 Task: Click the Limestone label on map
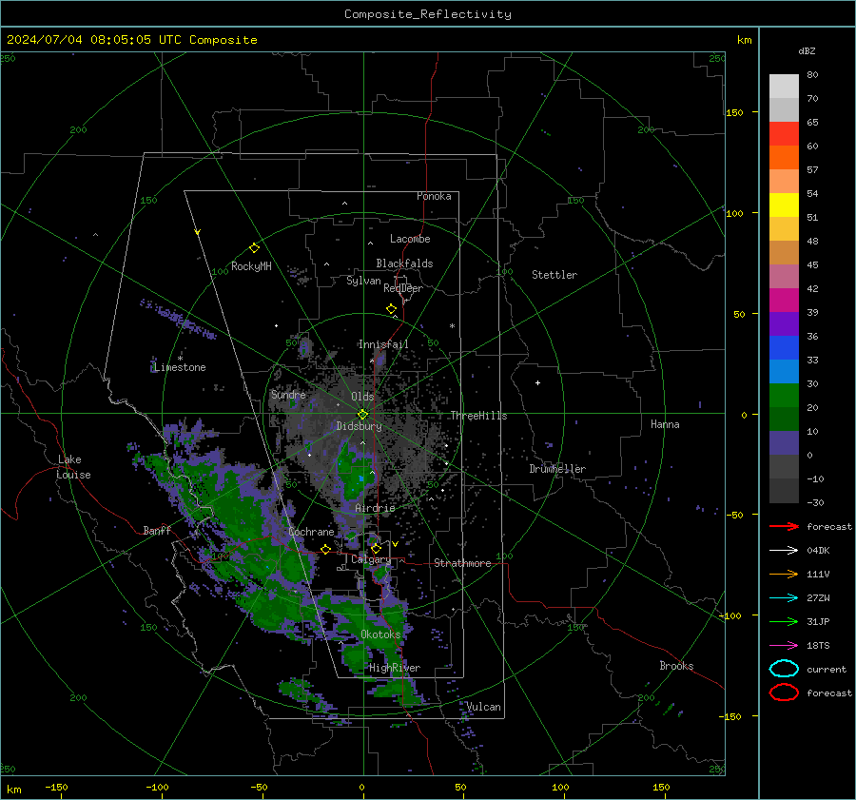pyautogui.click(x=180, y=367)
